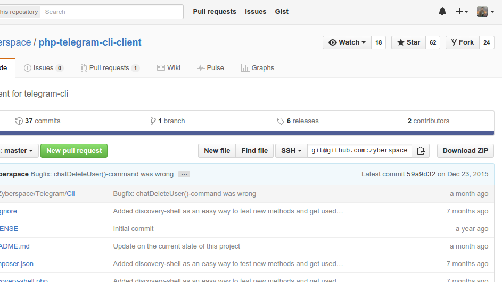Open the Initial commit message link
Screen dimensions: 502x282
133,229
